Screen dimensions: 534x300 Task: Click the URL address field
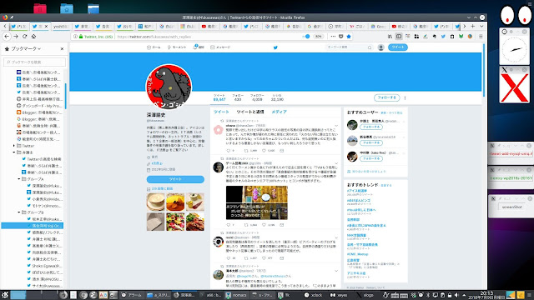tap(208, 37)
